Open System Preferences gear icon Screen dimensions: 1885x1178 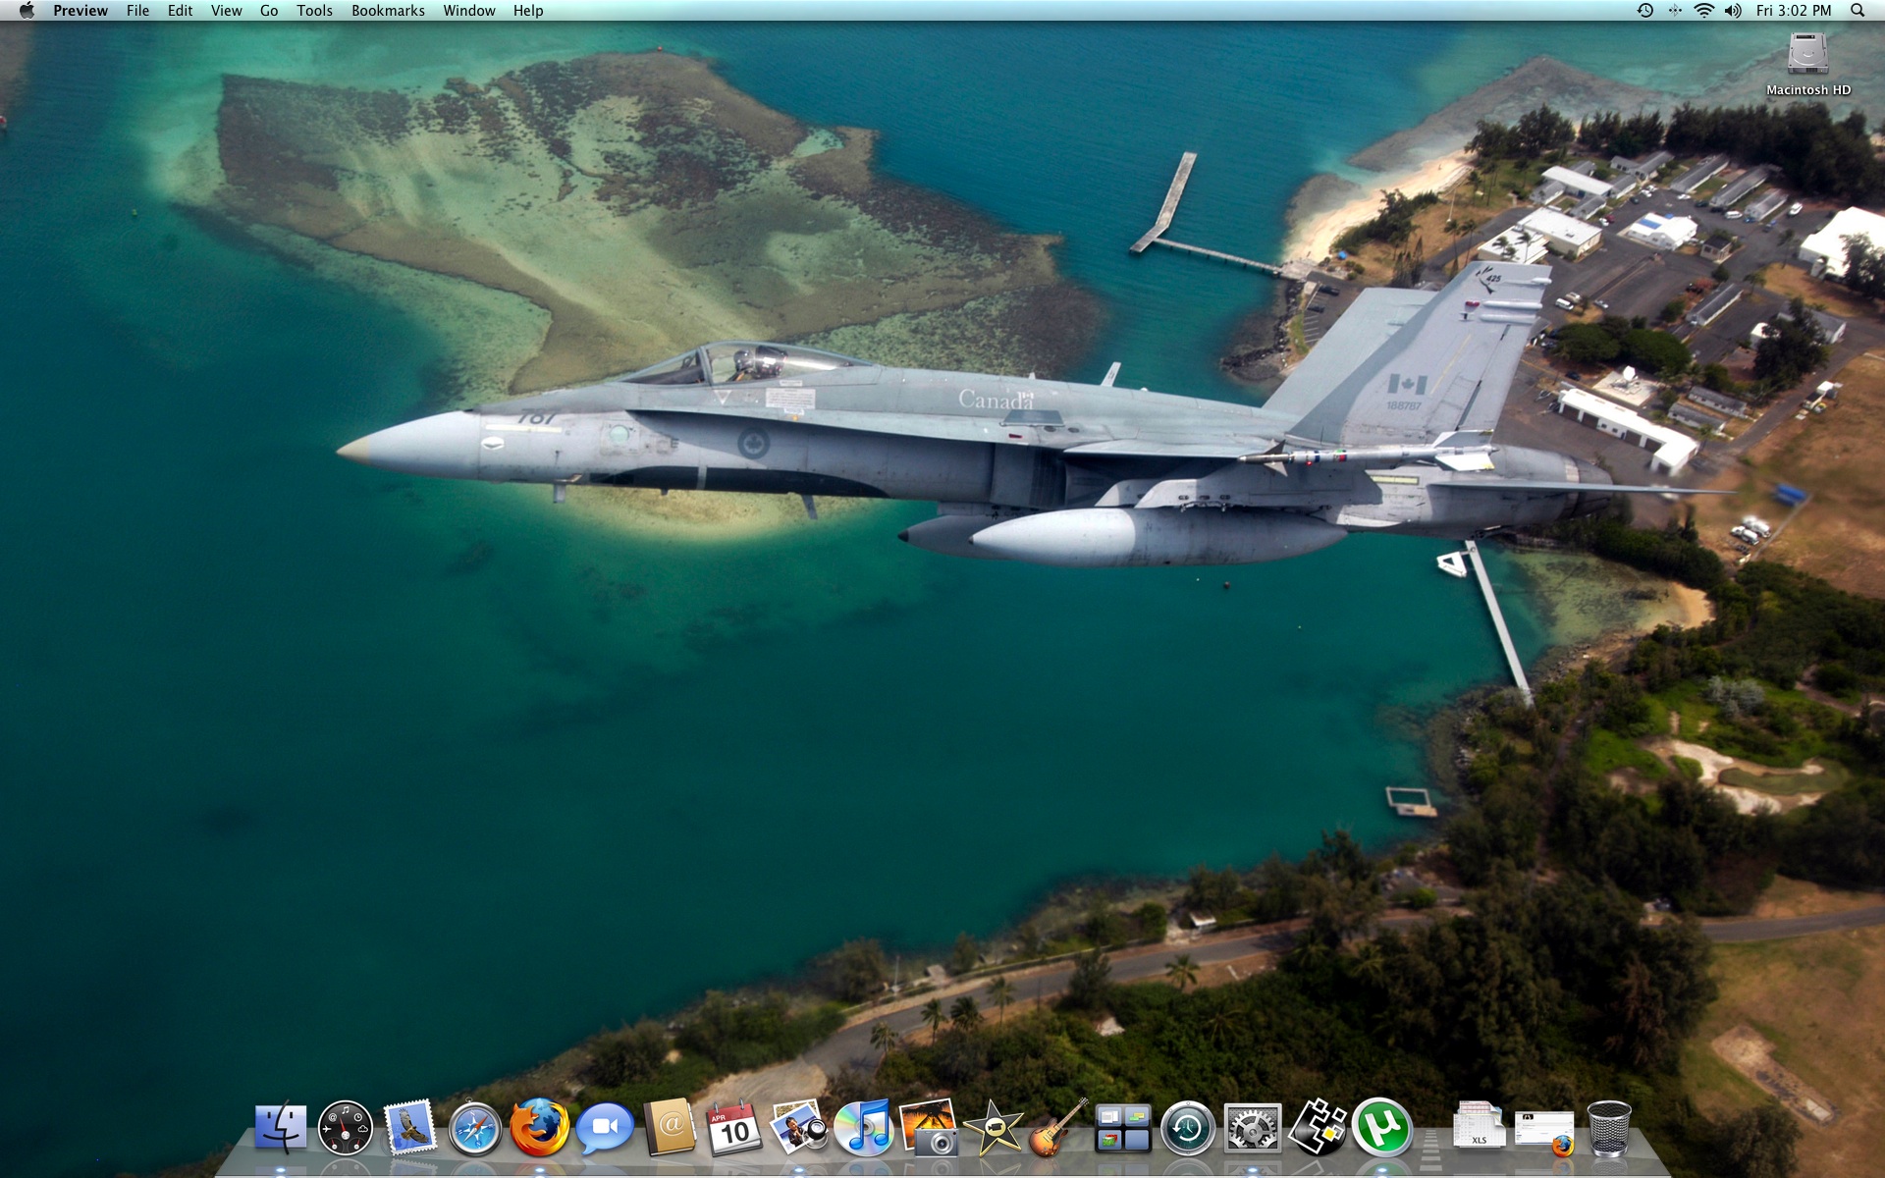click(x=1253, y=1128)
